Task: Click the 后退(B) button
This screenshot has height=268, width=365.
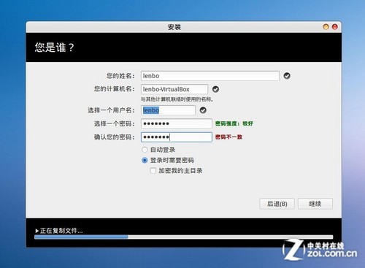Action: (277, 204)
